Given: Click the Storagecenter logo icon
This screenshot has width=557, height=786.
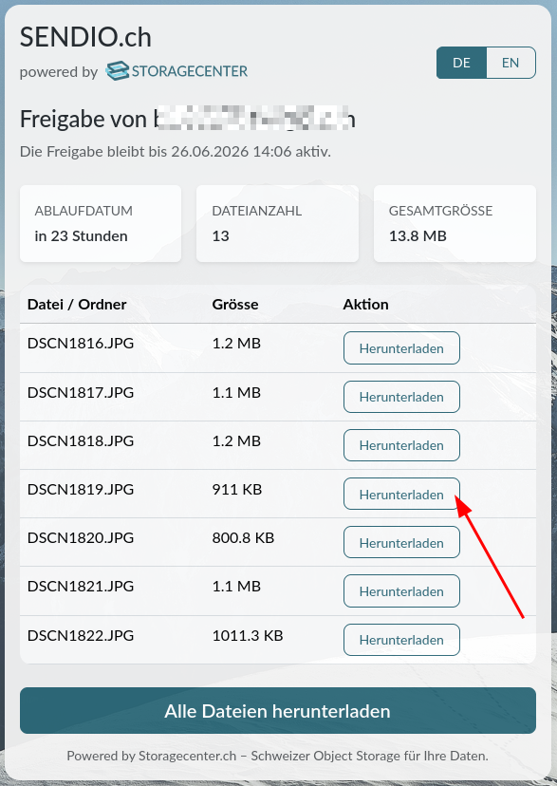Looking at the screenshot, I should (118, 71).
